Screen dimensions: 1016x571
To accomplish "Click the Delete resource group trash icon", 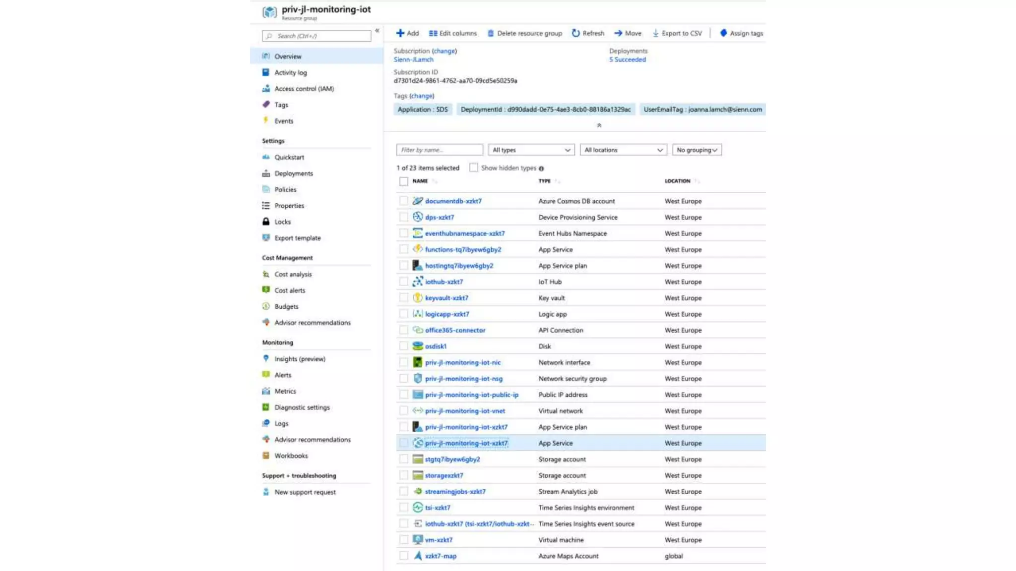I will [491, 33].
